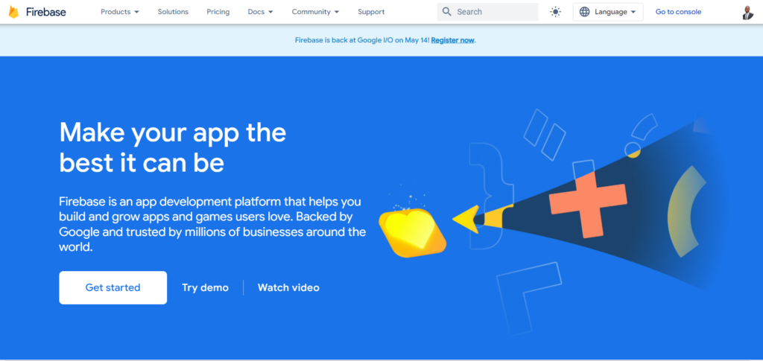Click the magnifying glass search icon
Screen dimensions: 763x361
[447, 12]
